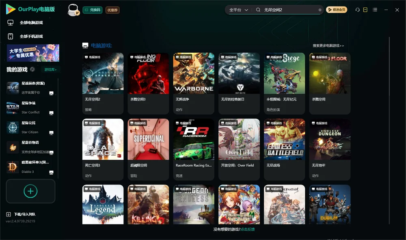Open the 极速会员 membership button
This screenshot has width=406, height=240.
pos(337,10)
